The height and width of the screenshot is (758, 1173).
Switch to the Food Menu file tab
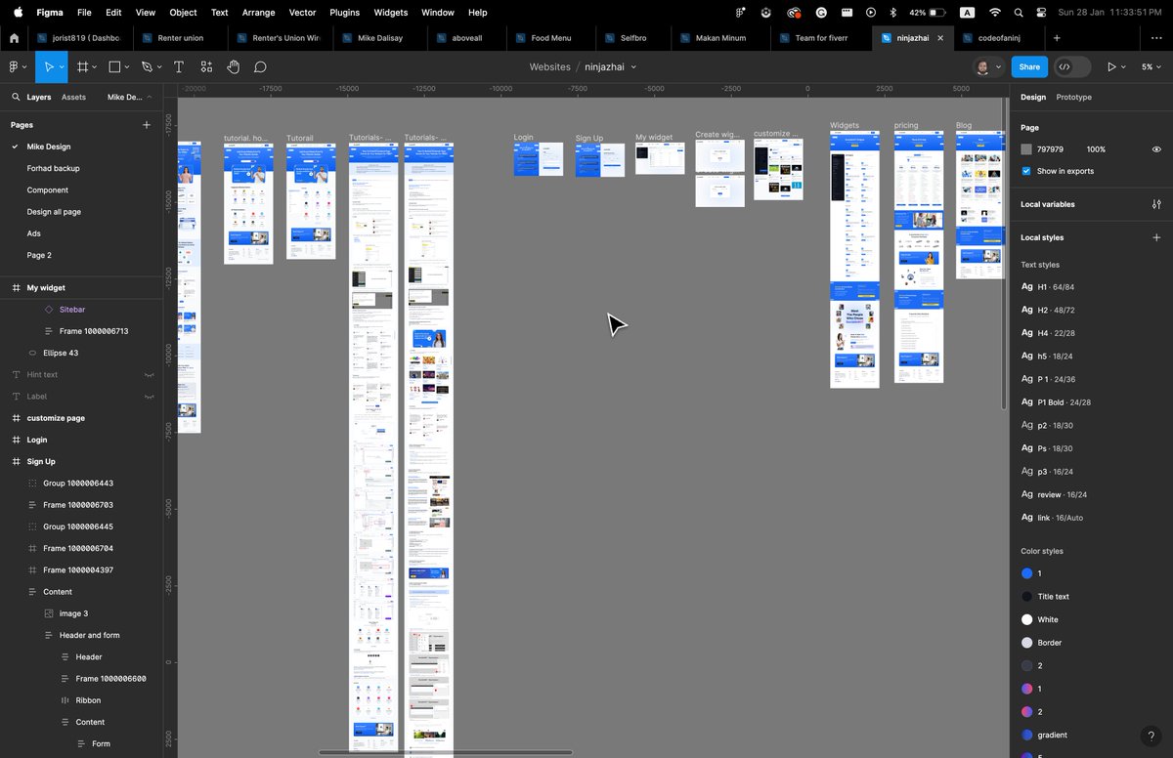pos(550,38)
